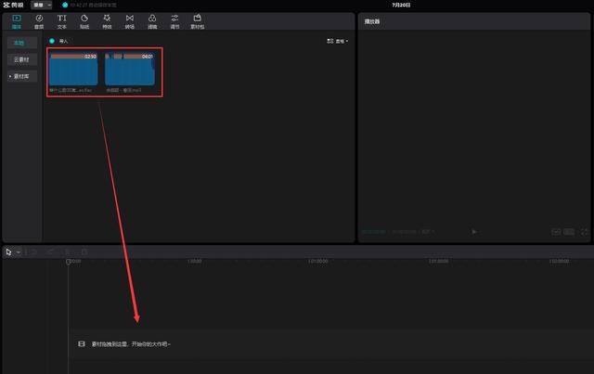Click the green auto-save status indicator
Screen dimensions: 594x374
(65, 5)
